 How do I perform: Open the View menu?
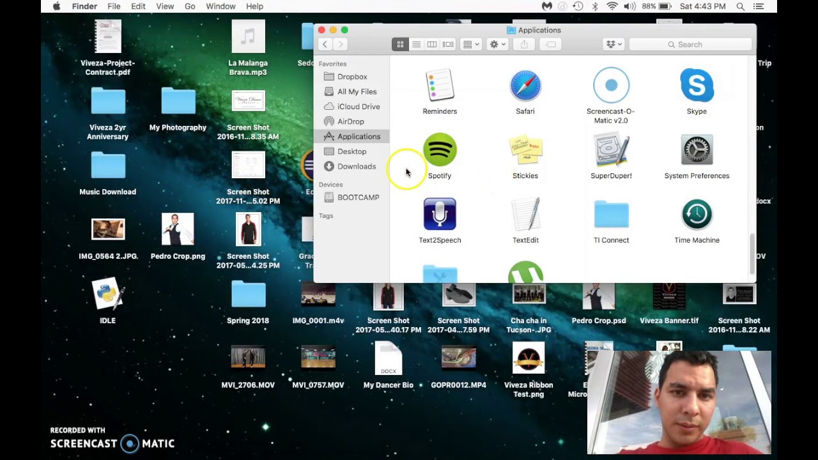(x=165, y=6)
